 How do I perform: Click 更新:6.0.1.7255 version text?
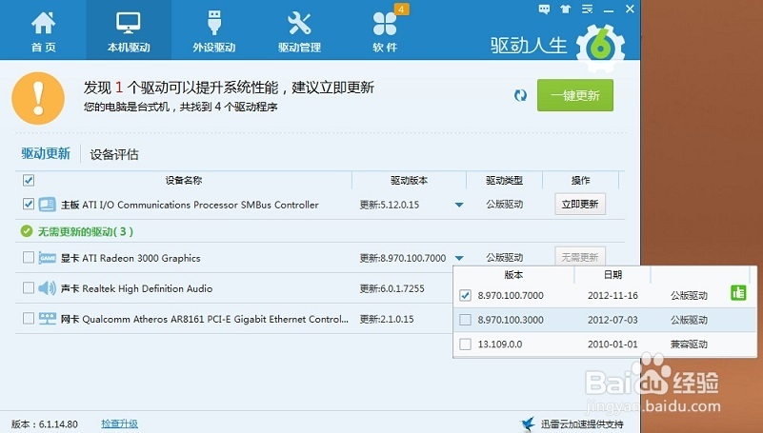[392, 288]
